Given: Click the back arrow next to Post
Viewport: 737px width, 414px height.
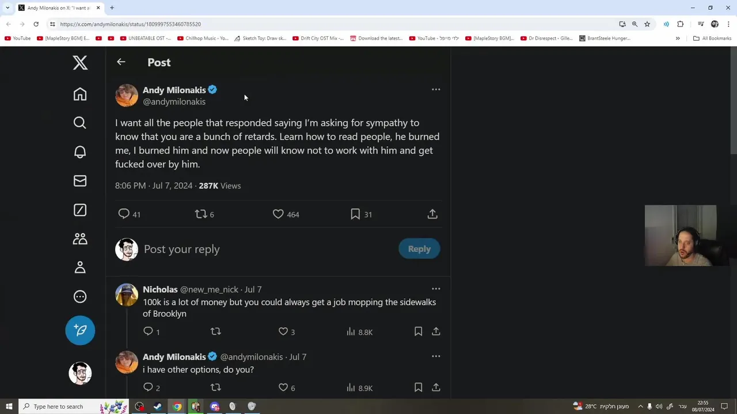Looking at the screenshot, I should pos(121,62).
